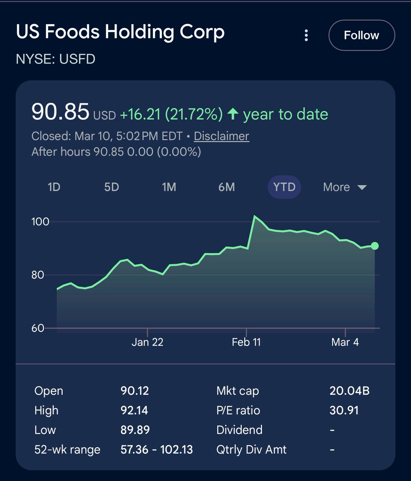
Task: Open the three-dot options menu
Action: pyautogui.click(x=306, y=35)
